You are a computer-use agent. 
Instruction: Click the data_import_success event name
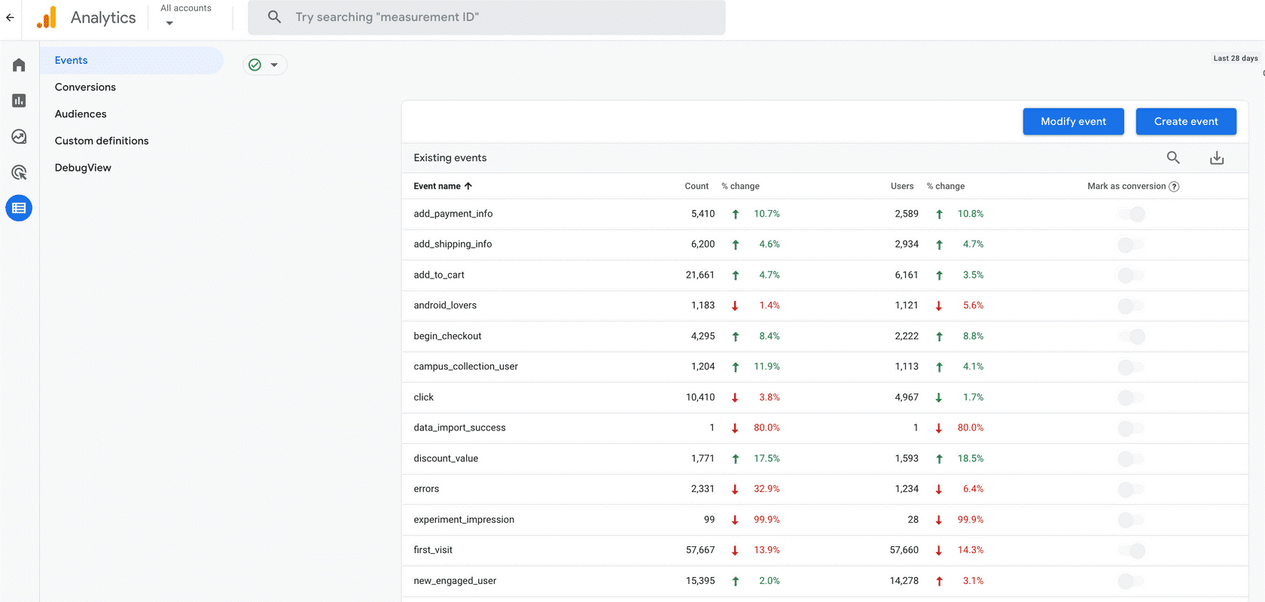[x=459, y=427]
